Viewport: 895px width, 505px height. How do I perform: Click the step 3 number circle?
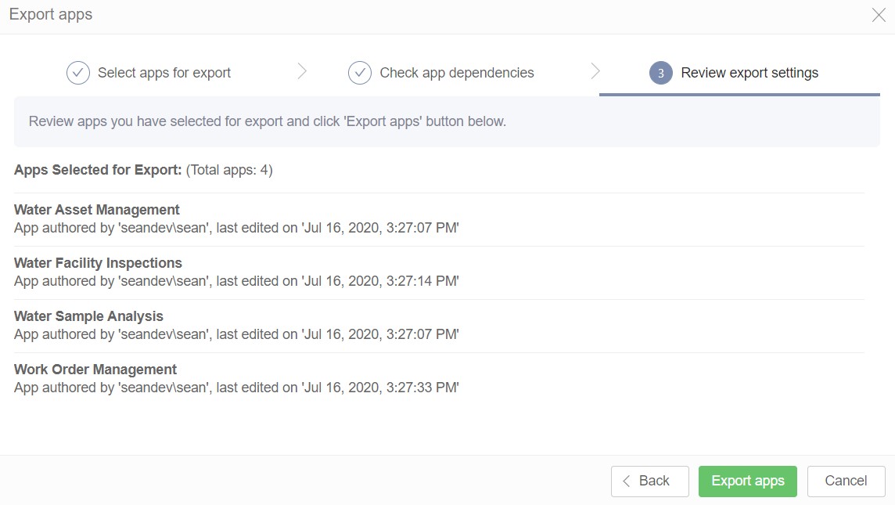(661, 73)
